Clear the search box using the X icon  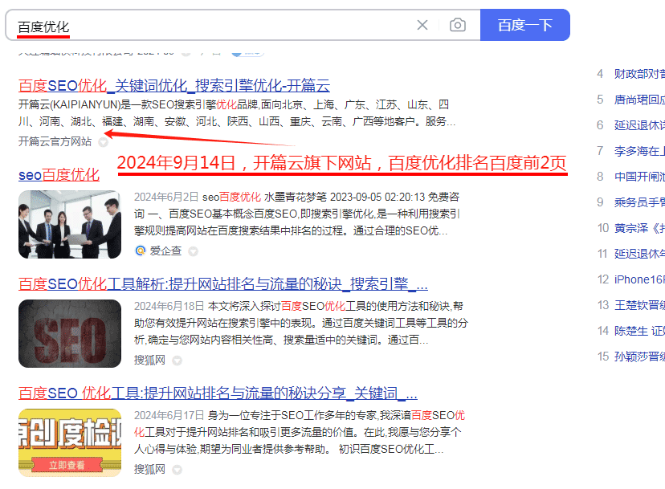(x=422, y=25)
